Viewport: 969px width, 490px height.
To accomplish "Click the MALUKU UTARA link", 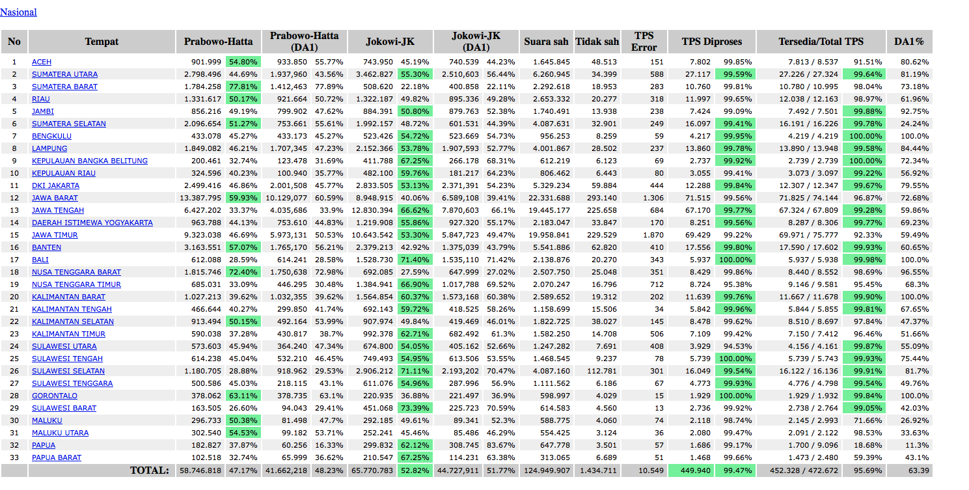I will coord(61,433).
